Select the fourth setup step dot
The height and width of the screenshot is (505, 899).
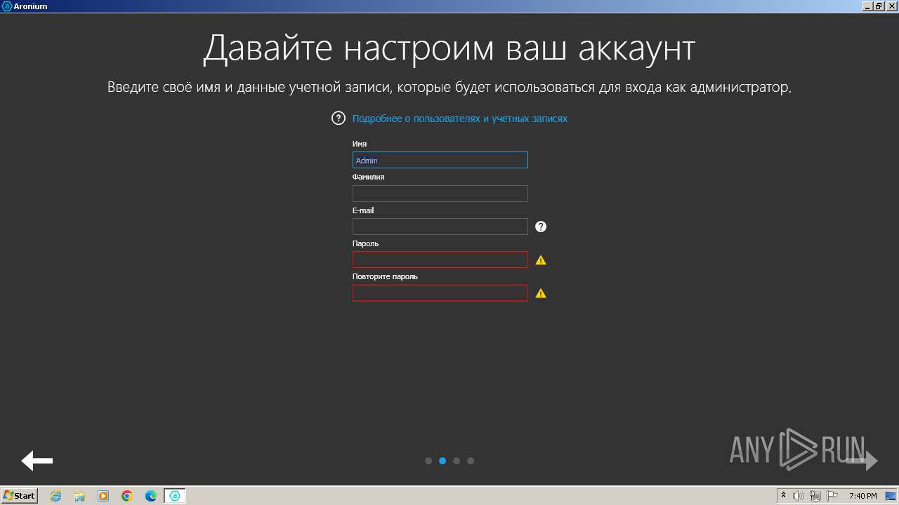[471, 461]
